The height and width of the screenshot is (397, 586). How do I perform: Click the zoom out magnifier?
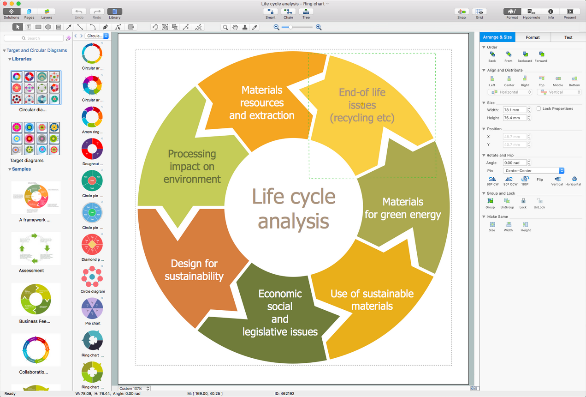tap(277, 27)
